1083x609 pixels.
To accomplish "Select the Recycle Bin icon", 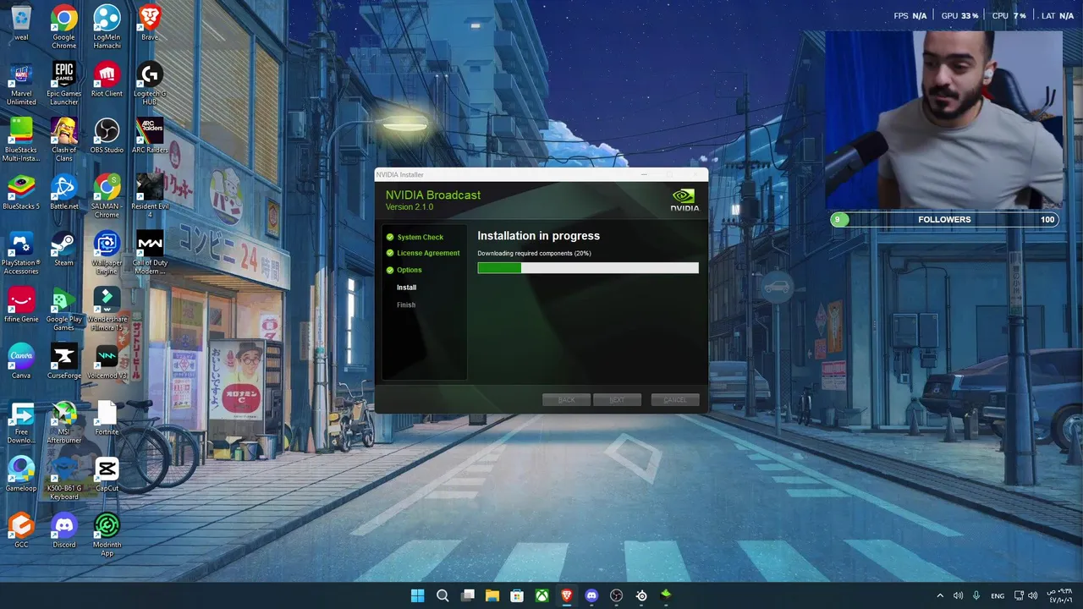I will (21, 23).
